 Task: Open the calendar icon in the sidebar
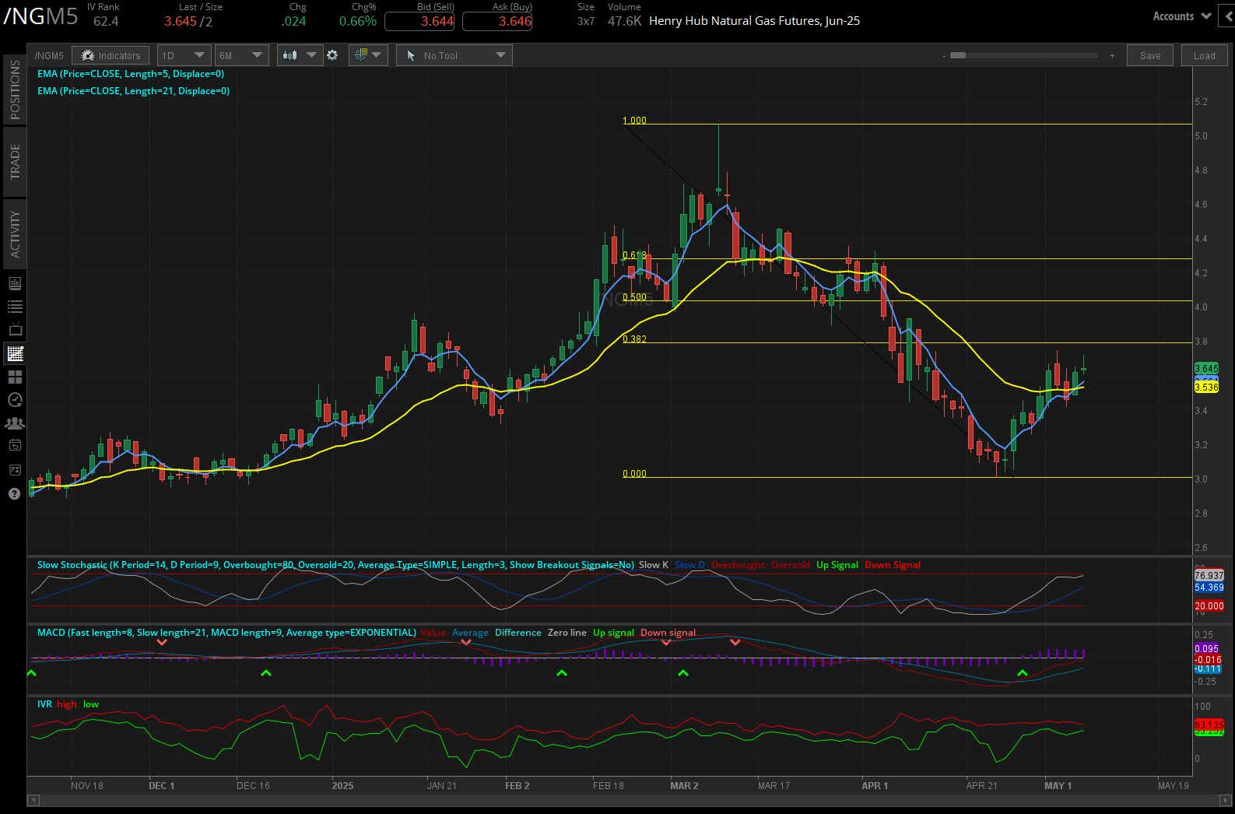coord(14,446)
